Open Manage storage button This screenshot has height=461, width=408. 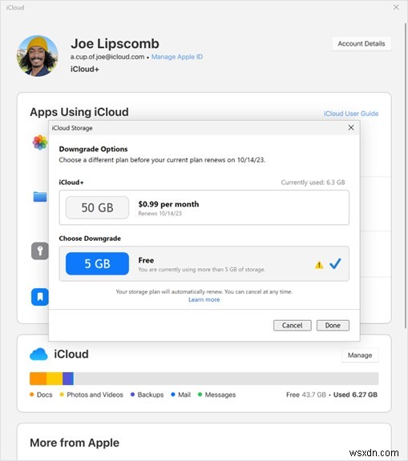pyautogui.click(x=360, y=355)
